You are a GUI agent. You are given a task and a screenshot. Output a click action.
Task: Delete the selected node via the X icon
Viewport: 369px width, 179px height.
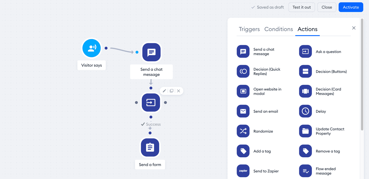178,91
